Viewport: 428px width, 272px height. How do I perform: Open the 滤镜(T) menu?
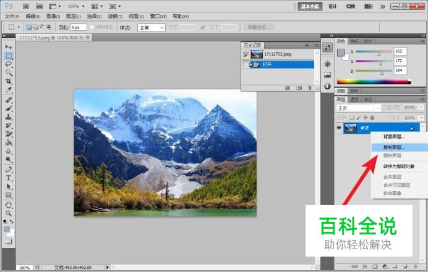tap(115, 17)
